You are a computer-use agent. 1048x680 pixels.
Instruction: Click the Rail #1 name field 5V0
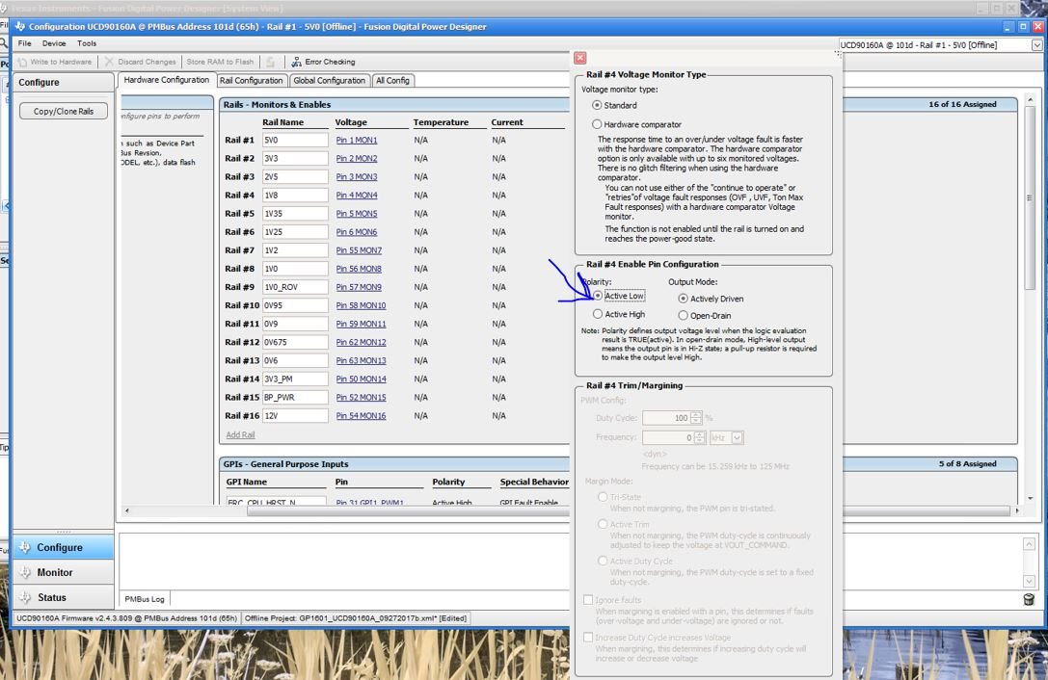click(295, 141)
